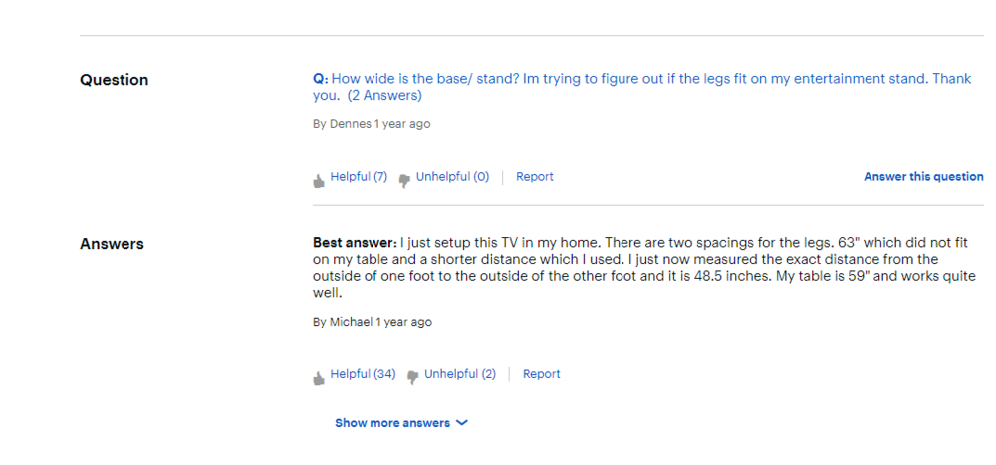Click the thumbs-up icon on Michael's answer
Image resolution: width=996 pixels, height=465 pixels.
(319, 378)
